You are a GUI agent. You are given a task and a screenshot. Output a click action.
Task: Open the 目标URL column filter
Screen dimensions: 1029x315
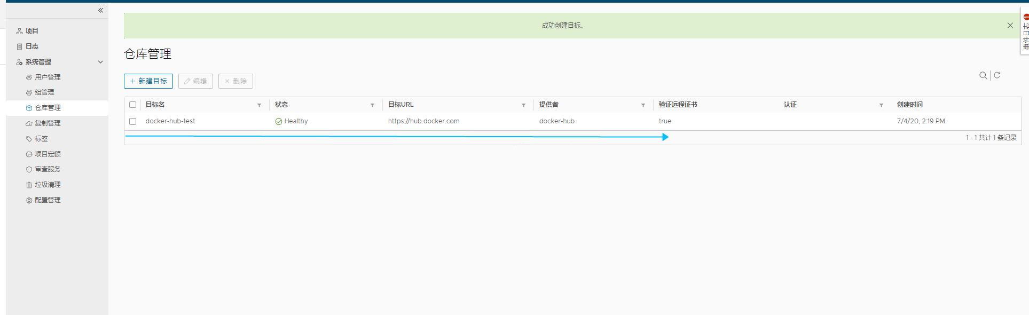click(523, 105)
